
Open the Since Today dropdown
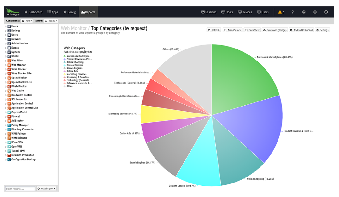[51, 21]
